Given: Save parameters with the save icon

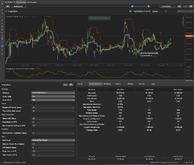Looking at the screenshot, I should coord(71,85).
